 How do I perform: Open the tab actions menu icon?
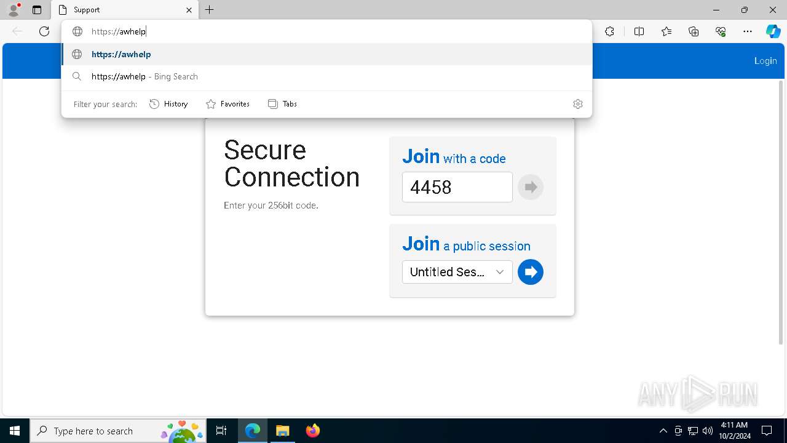coord(37,10)
